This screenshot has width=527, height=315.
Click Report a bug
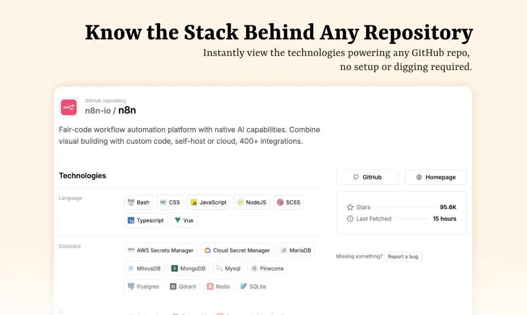tap(403, 257)
